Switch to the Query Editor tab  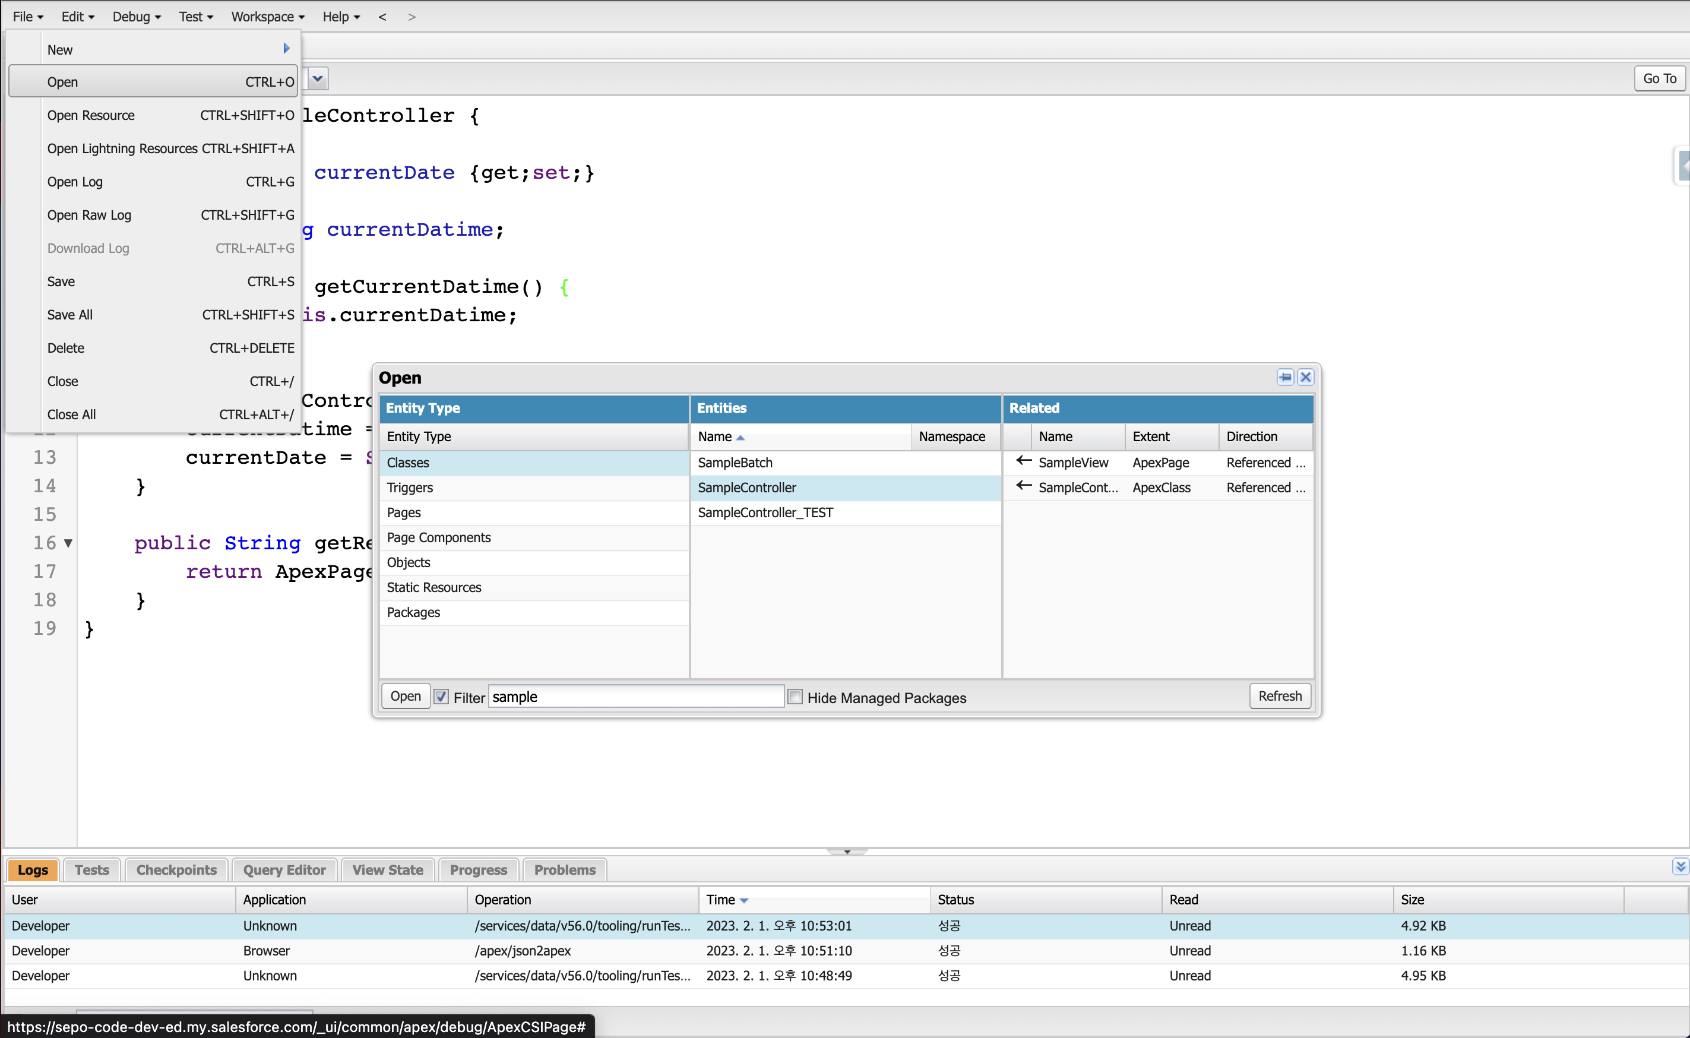[284, 870]
